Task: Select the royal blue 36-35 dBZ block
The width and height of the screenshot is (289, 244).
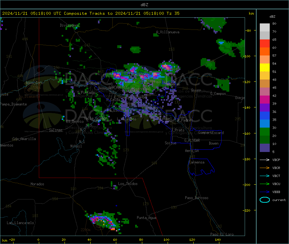Action: (x=265, y=115)
